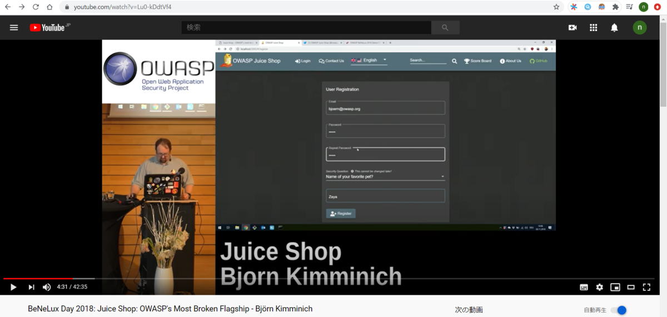The image size is (667, 317).
Task: Toggle the autoplay switch
Action: (618, 310)
